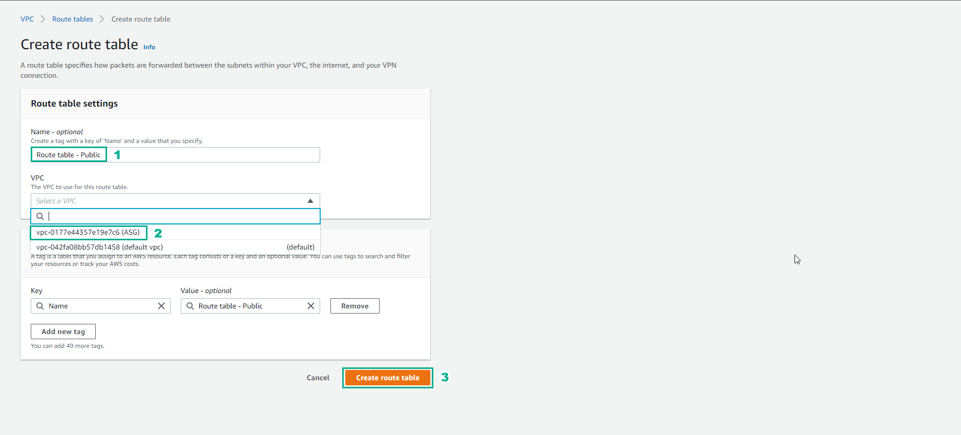Screen dimensions: 961x435
Task: Click '(default)' label in VPC list
Action: tap(301, 247)
